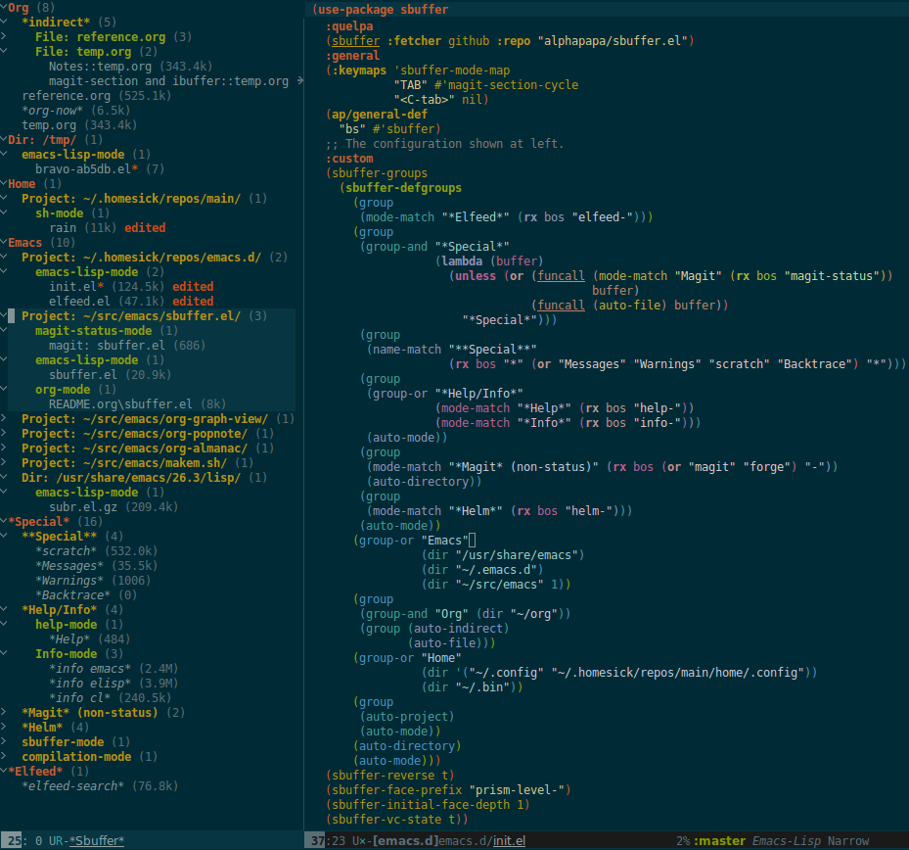909x850 pixels.
Task: Select the *Messages* (35.5k) buffer
Action: click(96, 565)
